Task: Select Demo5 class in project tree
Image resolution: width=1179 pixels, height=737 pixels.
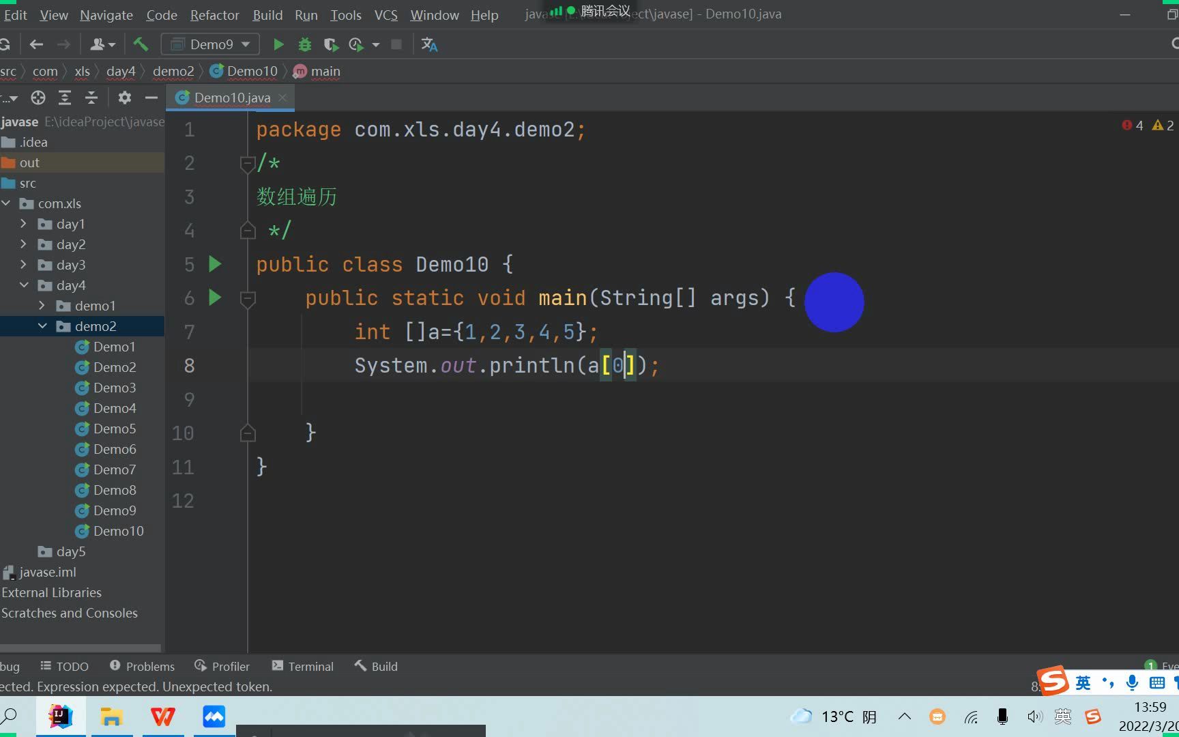Action: [x=106, y=429]
